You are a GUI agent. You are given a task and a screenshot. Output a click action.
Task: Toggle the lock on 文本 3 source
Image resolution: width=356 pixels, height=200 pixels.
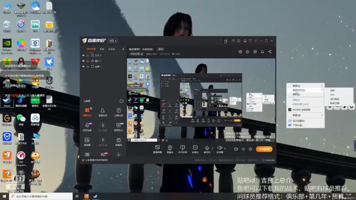tap(88, 56)
